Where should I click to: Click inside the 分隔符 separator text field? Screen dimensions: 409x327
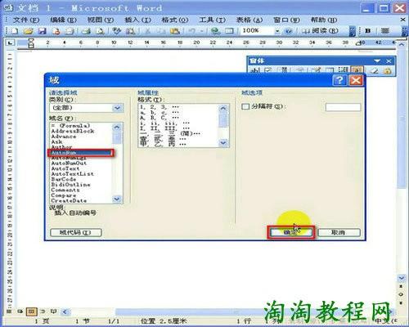[x=343, y=107]
